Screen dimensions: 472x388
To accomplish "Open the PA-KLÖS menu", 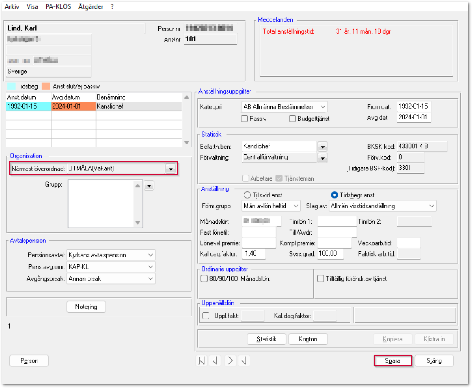I will [58, 7].
